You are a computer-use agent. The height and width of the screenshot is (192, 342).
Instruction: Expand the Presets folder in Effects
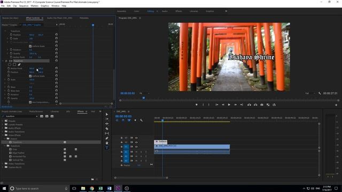tap(3, 121)
